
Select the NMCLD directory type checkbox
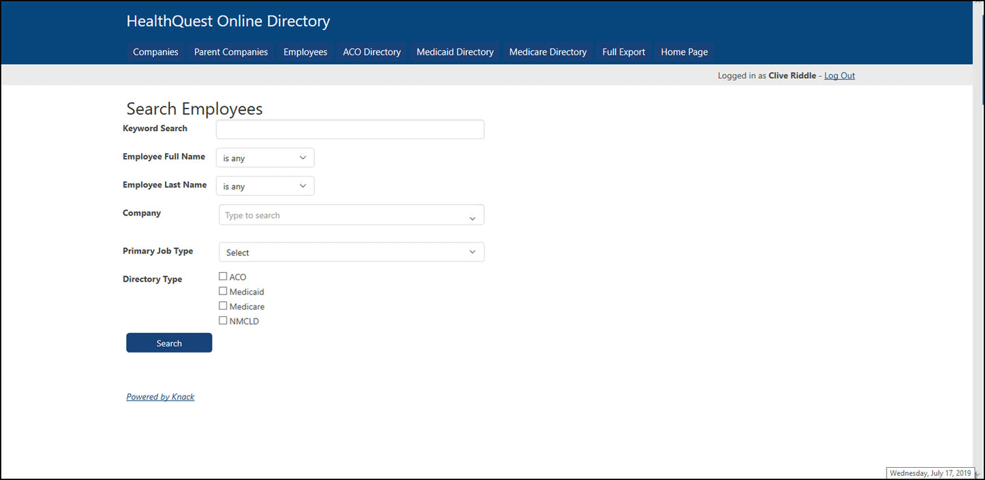[x=223, y=320]
